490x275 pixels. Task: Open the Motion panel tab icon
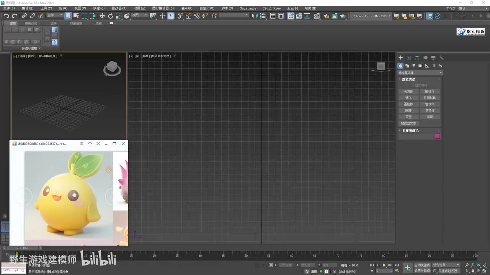[425, 58]
